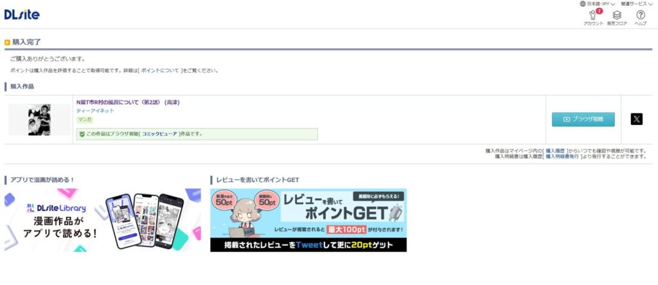Click the ブラウザ視聴 button
Screen dimensions: 658x285
click(583, 120)
